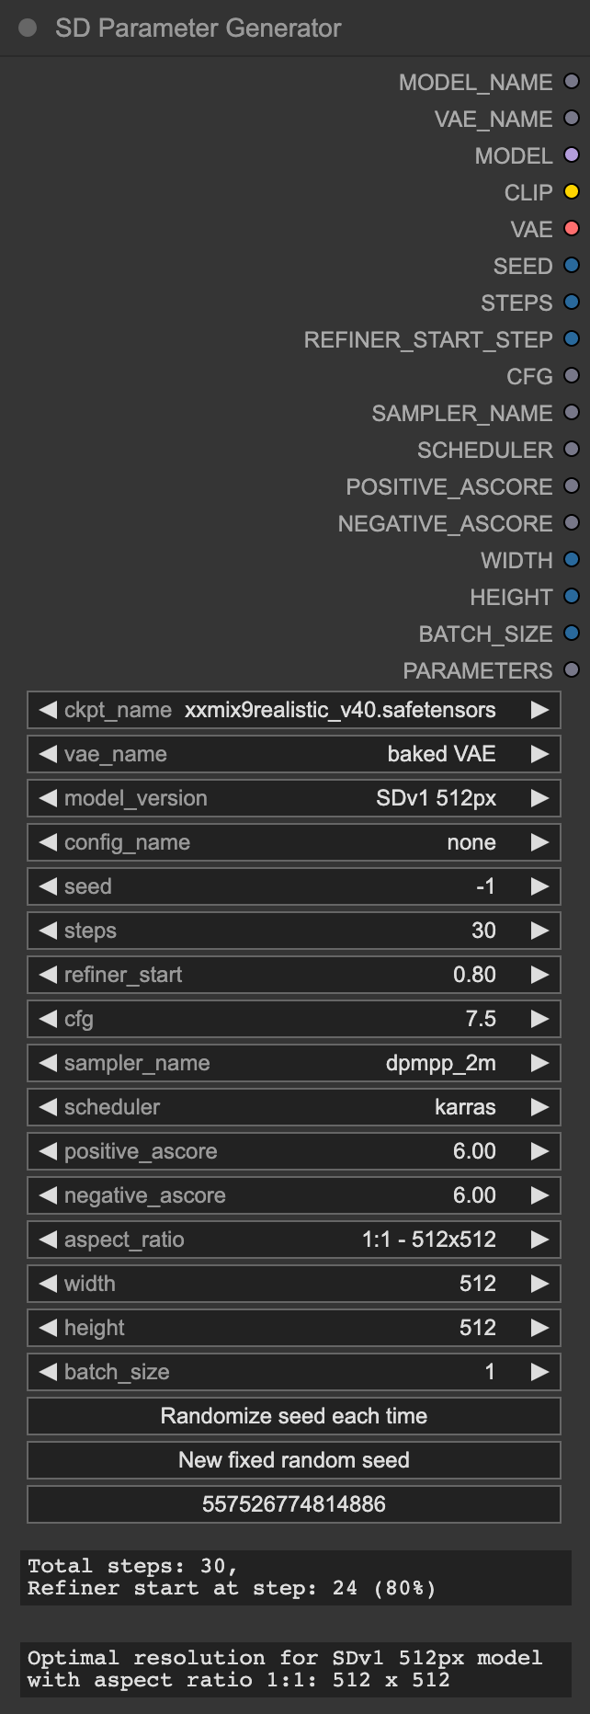Switch scheduler using the right arrow
This screenshot has height=1714, width=590.
[x=540, y=1107]
